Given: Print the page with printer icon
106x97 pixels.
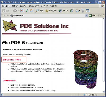Looking at the screenshot, I should pos(83,11).
